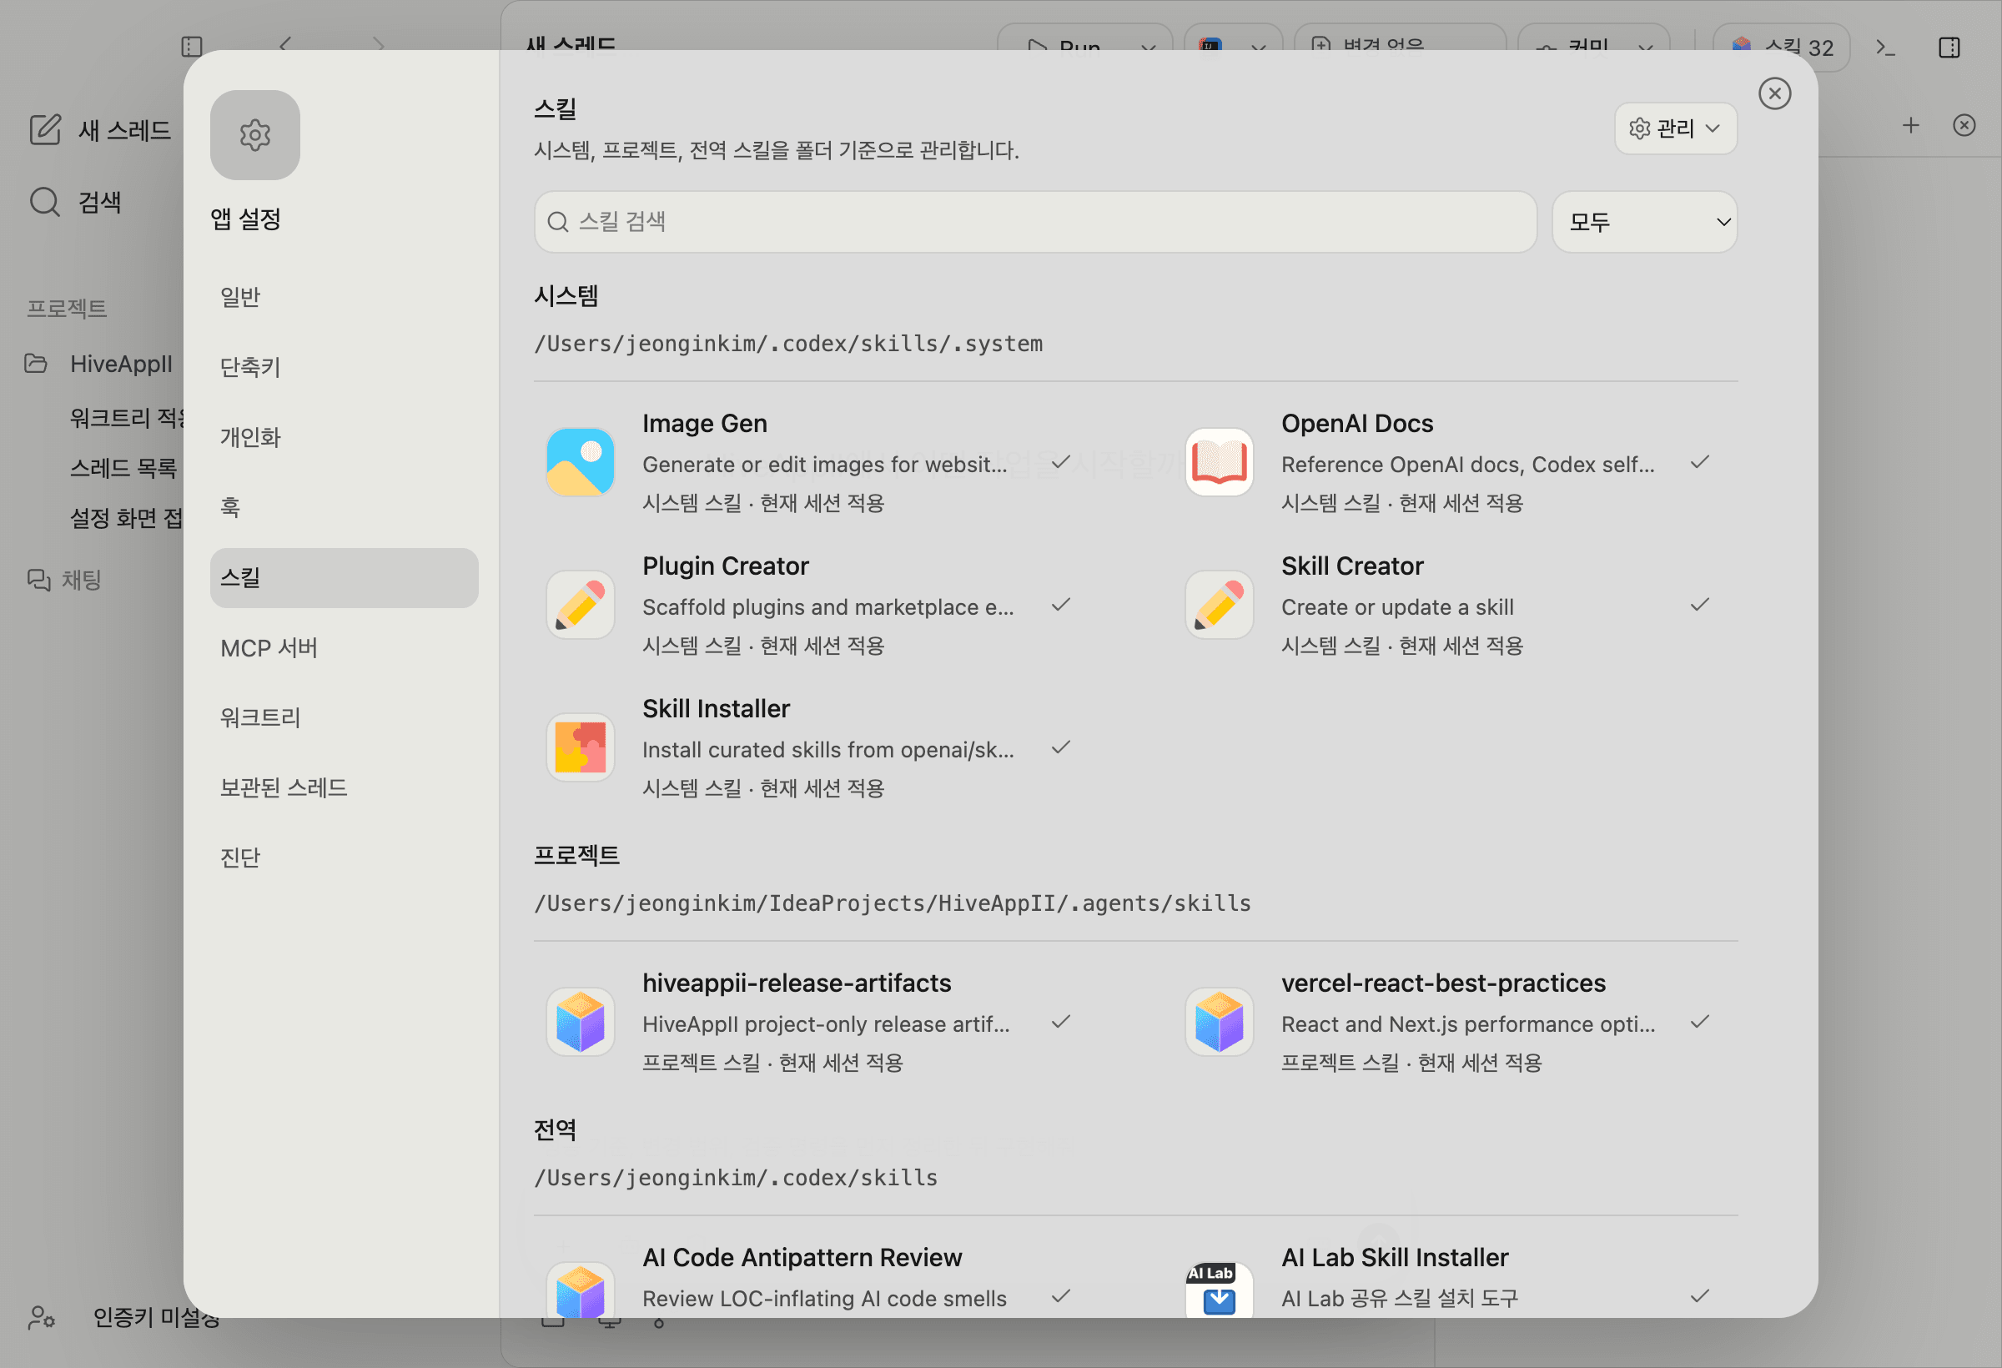Click the Skill Creator pencil icon
The image size is (2002, 1368).
[1219, 604]
